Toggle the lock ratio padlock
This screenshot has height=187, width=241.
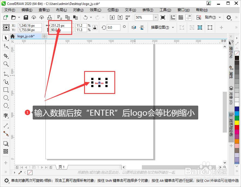[95, 28]
